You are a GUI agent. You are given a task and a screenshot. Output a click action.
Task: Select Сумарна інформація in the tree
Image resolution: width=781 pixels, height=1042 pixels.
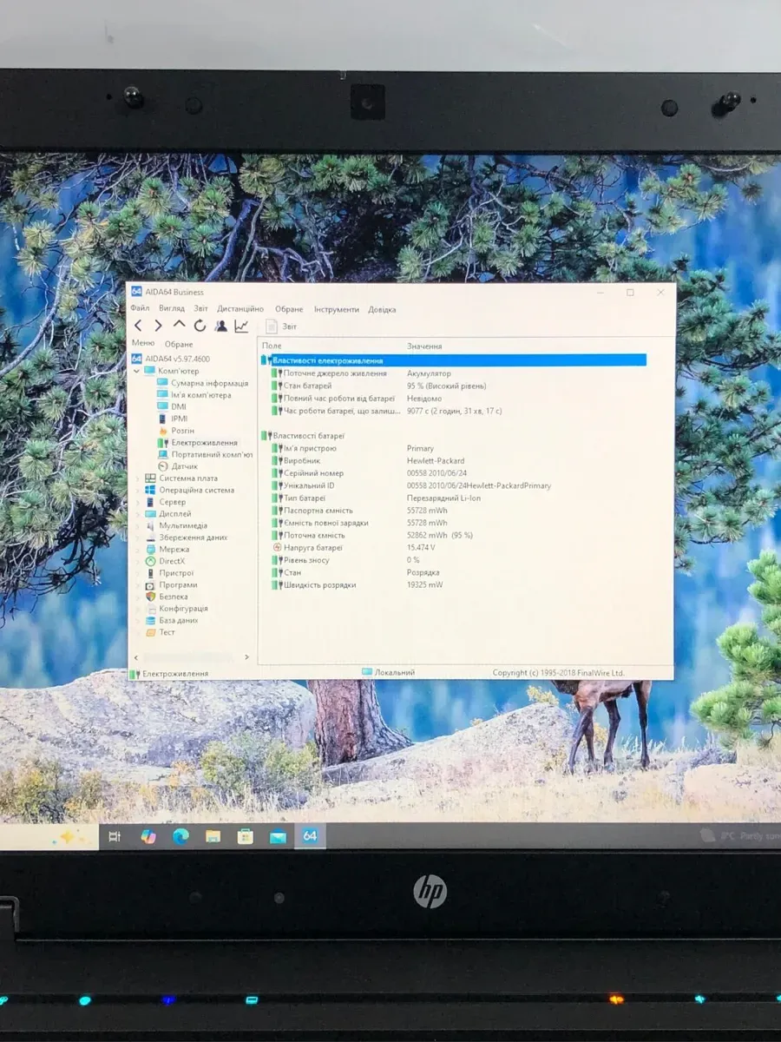(x=209, y=383)
